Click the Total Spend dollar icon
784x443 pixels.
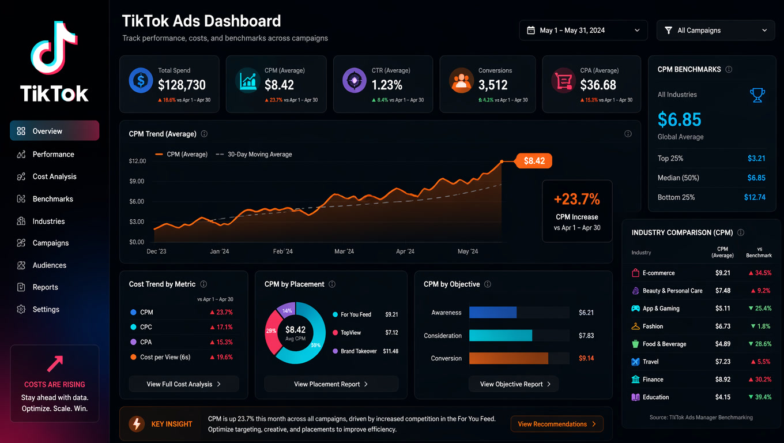[141, 80]
